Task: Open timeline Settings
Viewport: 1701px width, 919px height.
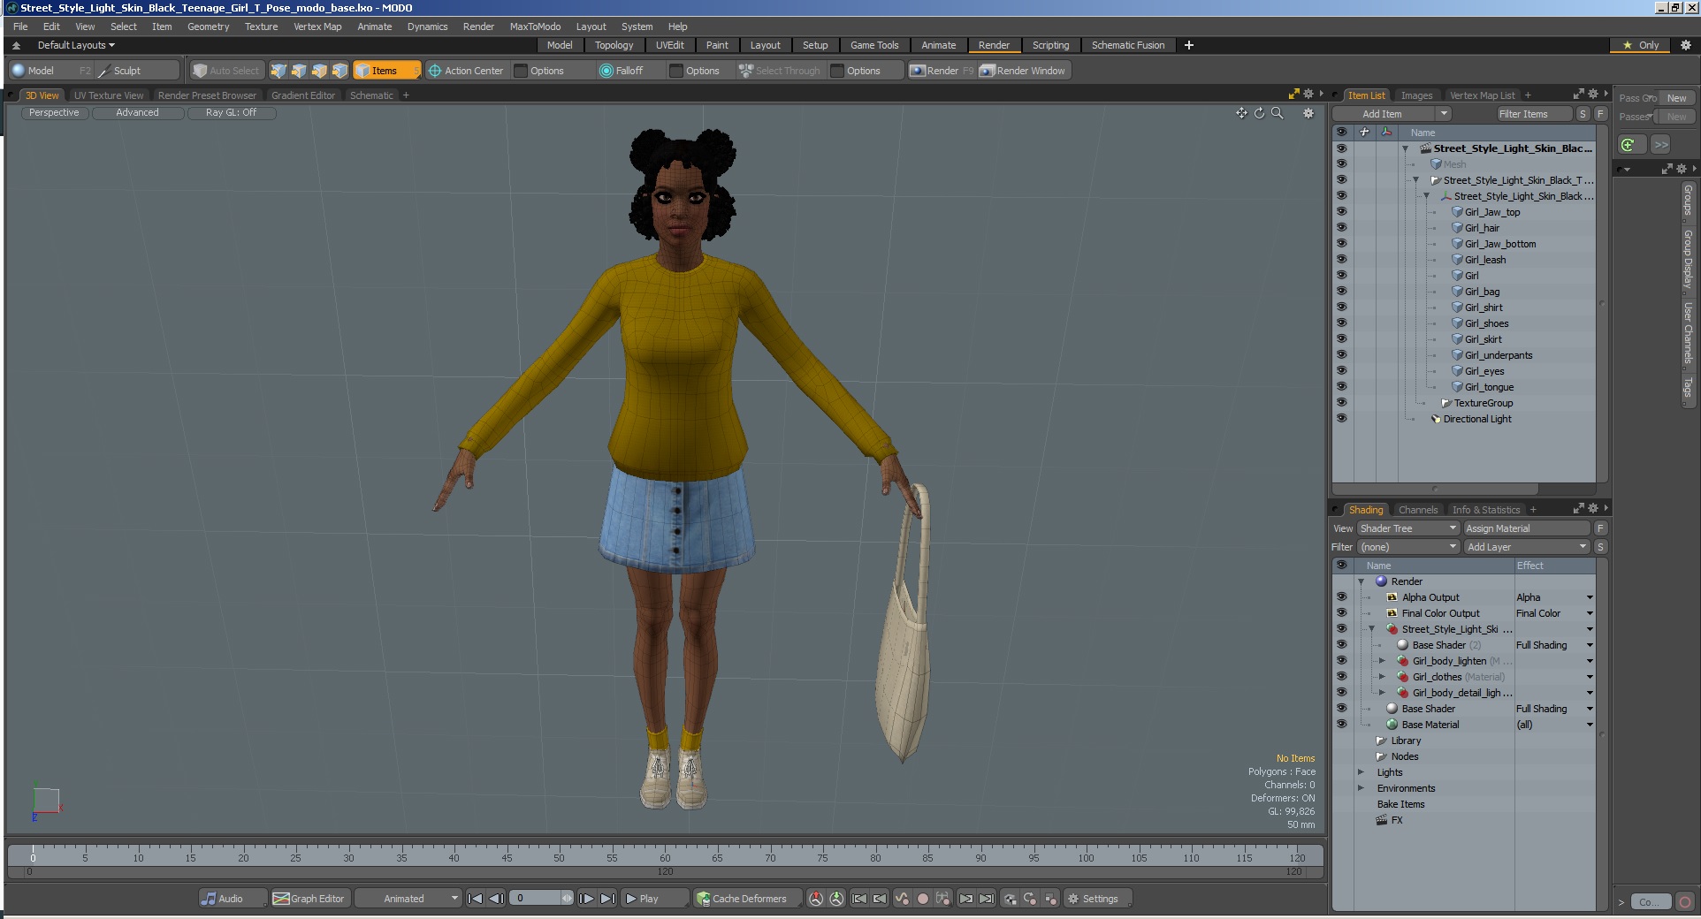Action: 1098,899
